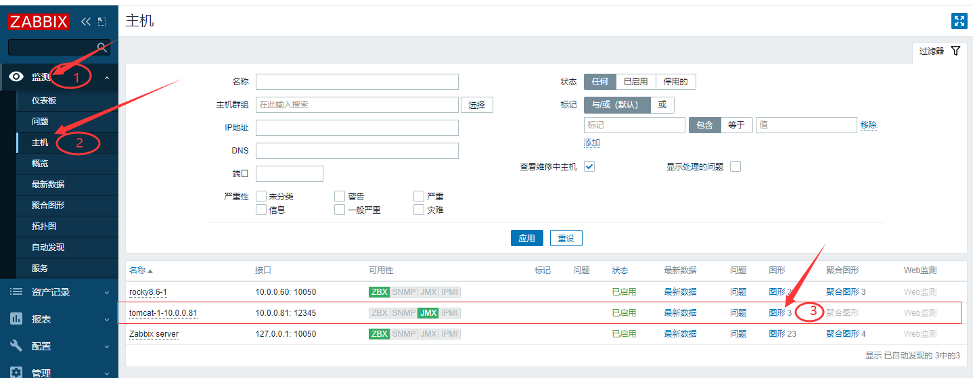Click ZBX badge for Zabbix server
This screenshot has width=973, height=378.
coord(379,334)
